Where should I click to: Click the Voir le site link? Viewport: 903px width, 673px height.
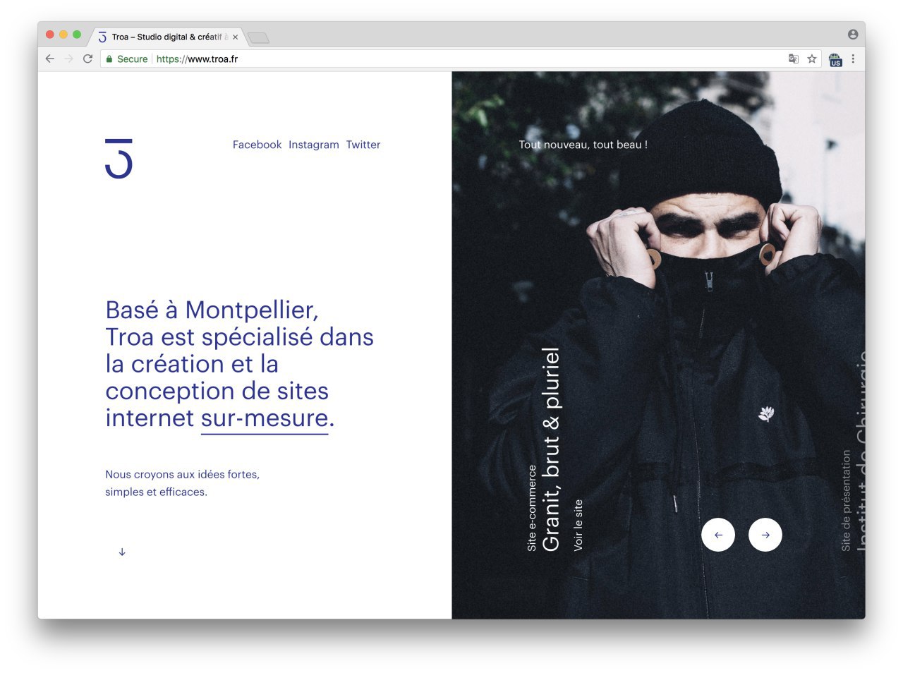pos(578,526)
